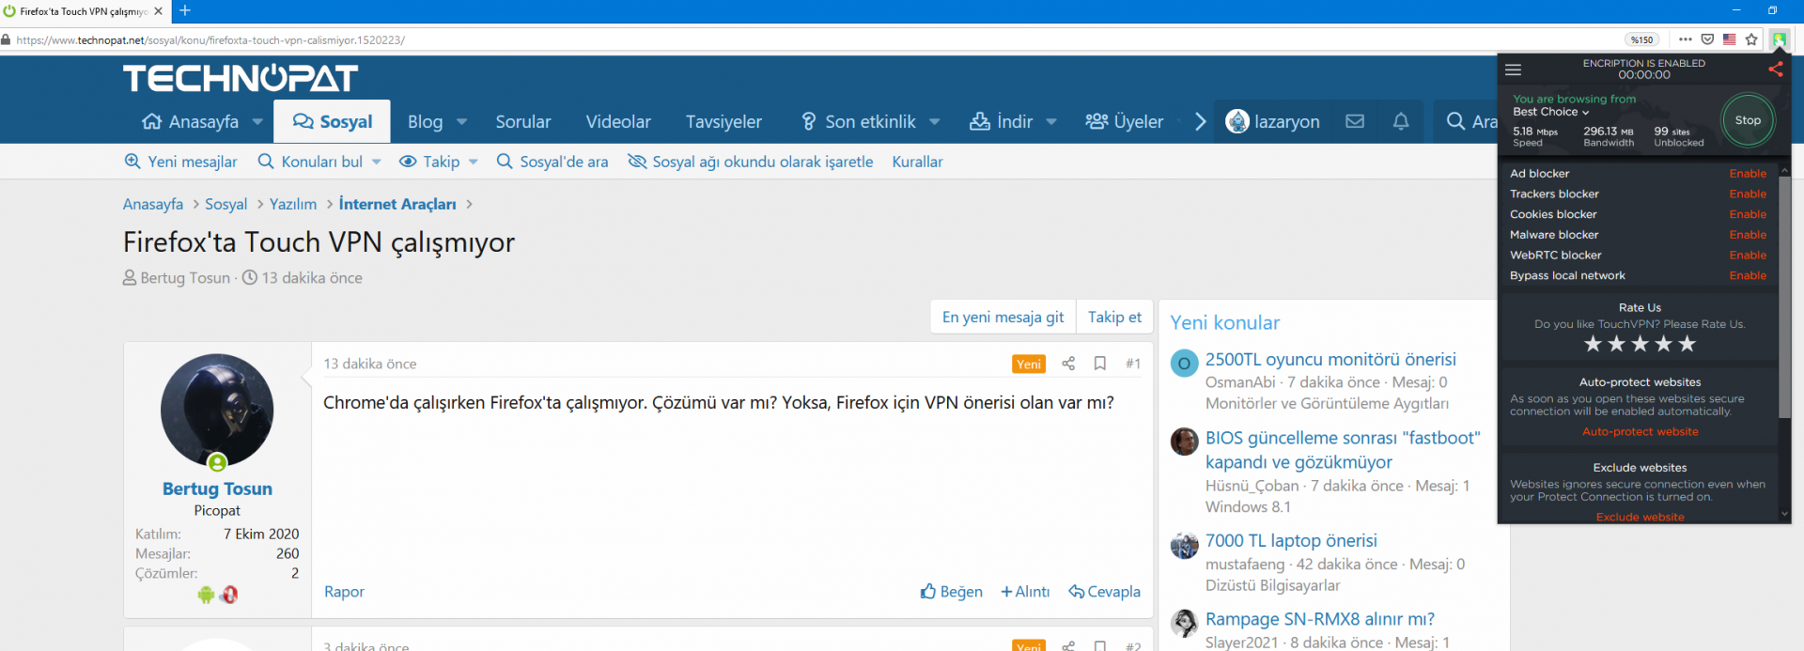
Task: Open the Tavsiyeler menu item
Action: pyautogui.click(x=723, y=121)
